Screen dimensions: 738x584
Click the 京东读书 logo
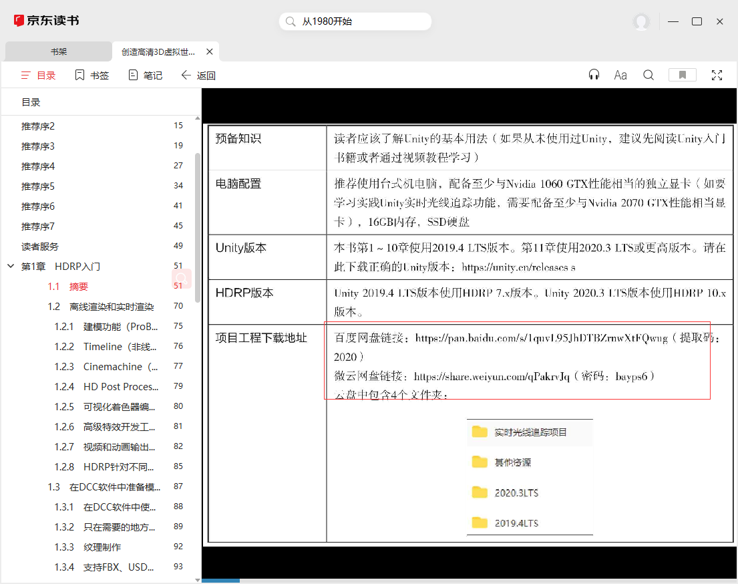(46, 21)
